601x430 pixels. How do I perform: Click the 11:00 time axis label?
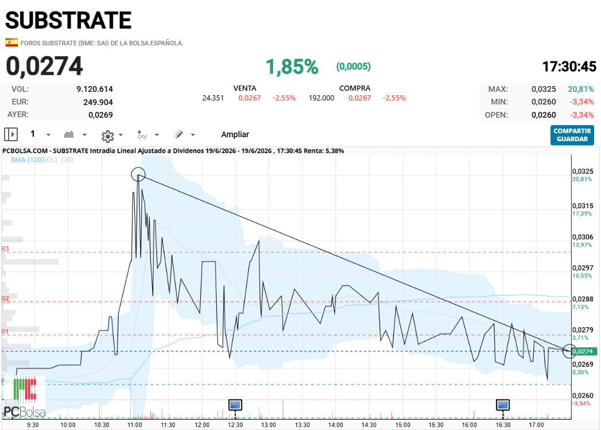tap(135, 425)
